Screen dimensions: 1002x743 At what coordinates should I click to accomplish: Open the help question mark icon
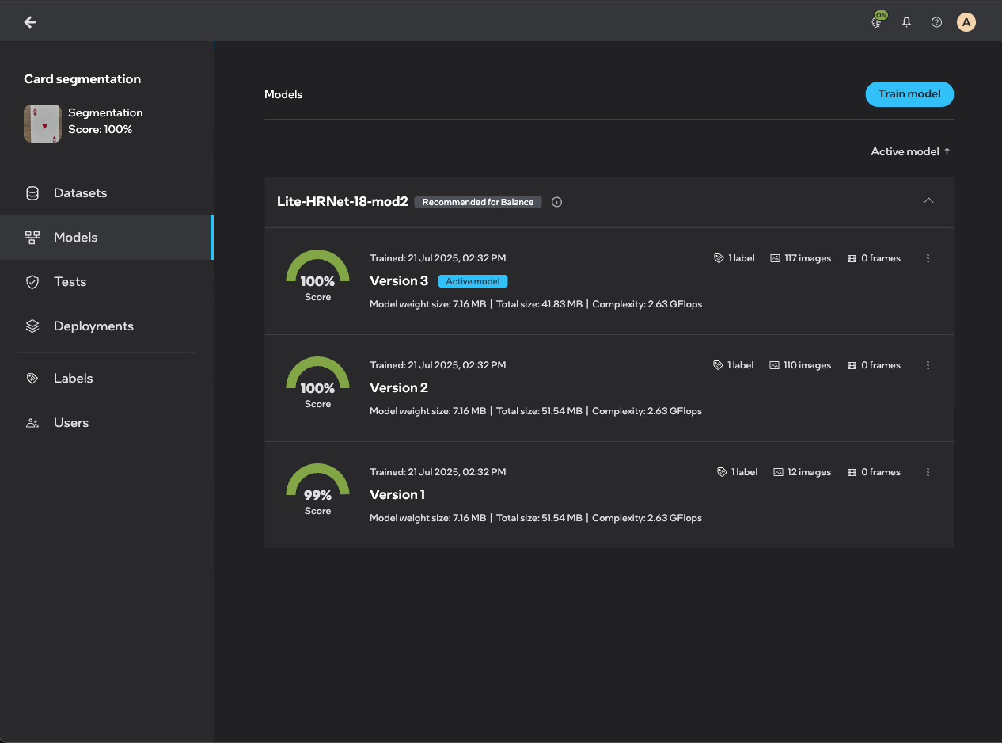[x=936, y=22]
